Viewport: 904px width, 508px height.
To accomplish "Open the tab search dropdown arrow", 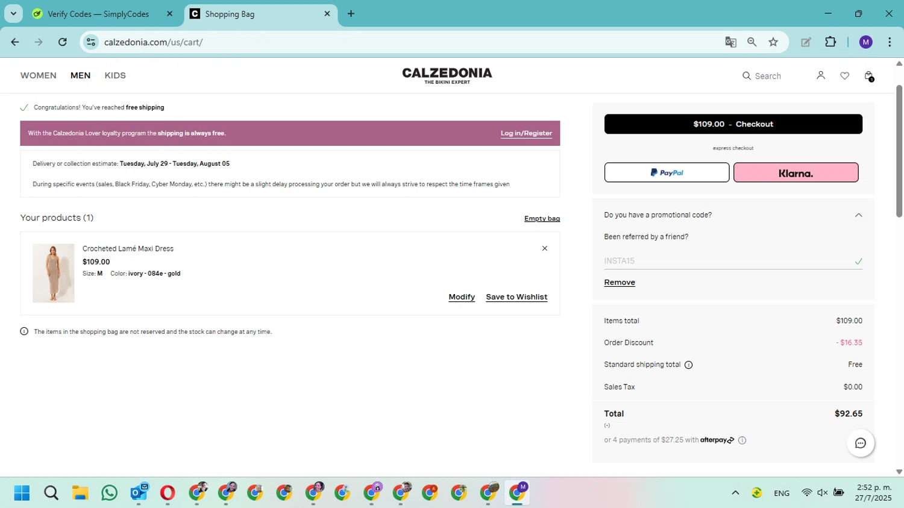I will 13,14.
